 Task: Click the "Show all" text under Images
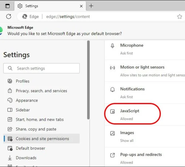coord(127,141)
